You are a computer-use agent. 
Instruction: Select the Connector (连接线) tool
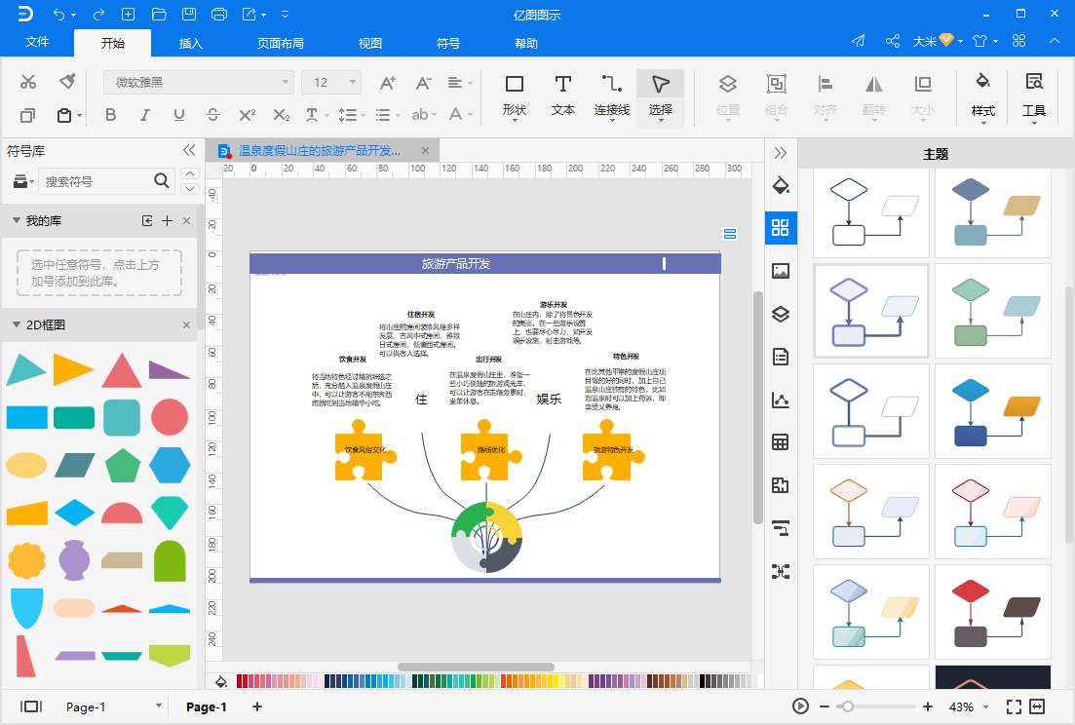611,95
